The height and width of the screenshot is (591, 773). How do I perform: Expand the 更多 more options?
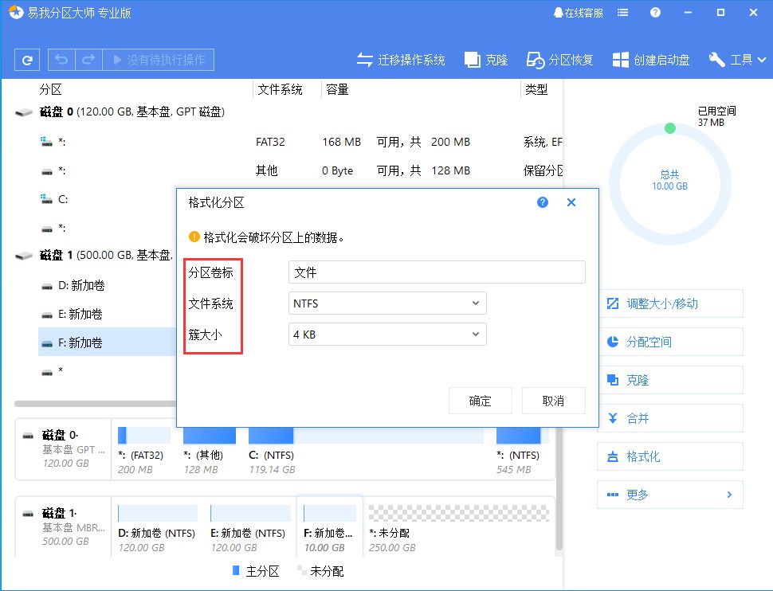tap(669, 495)
